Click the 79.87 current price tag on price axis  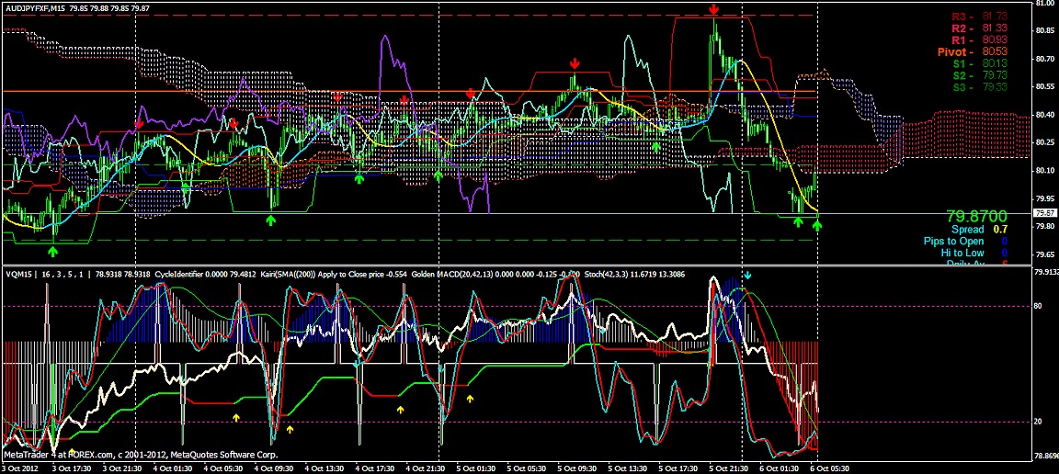click(1040, 213)
